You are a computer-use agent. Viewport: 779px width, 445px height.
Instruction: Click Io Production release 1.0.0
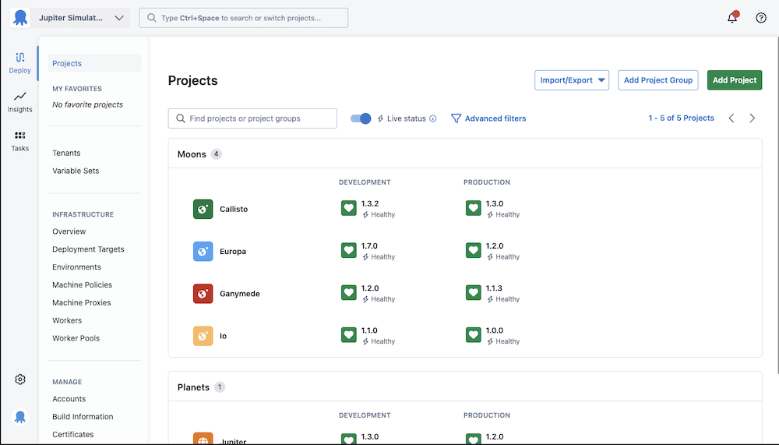tap(495, 330)
